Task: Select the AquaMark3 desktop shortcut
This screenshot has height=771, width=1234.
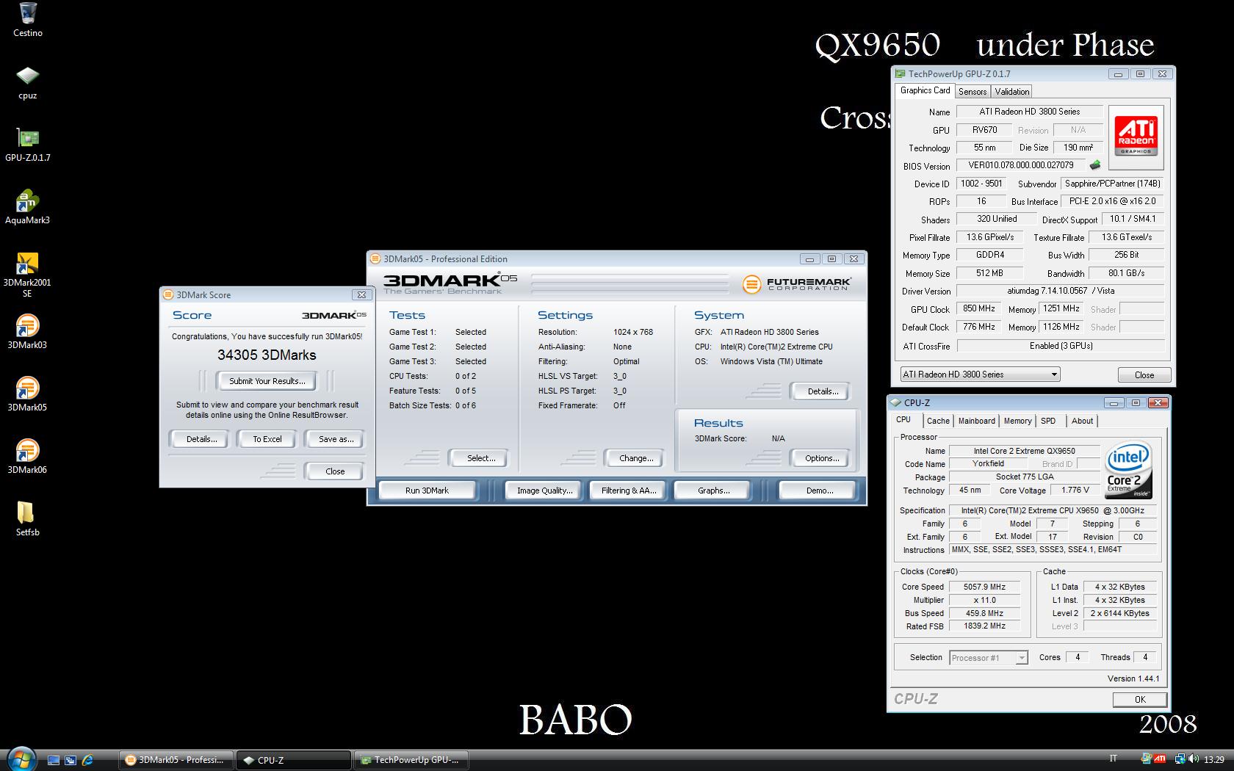Action: (x=27, y=207)
